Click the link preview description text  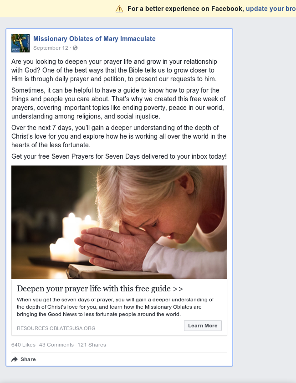[115, 307]
